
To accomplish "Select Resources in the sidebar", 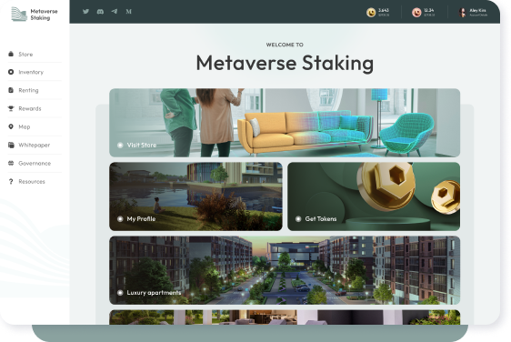I will pos(32,182).
